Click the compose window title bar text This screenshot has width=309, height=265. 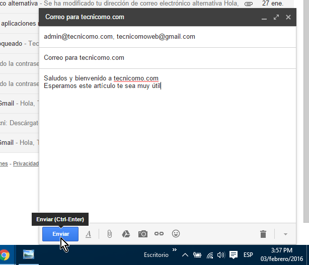[85, 17]
